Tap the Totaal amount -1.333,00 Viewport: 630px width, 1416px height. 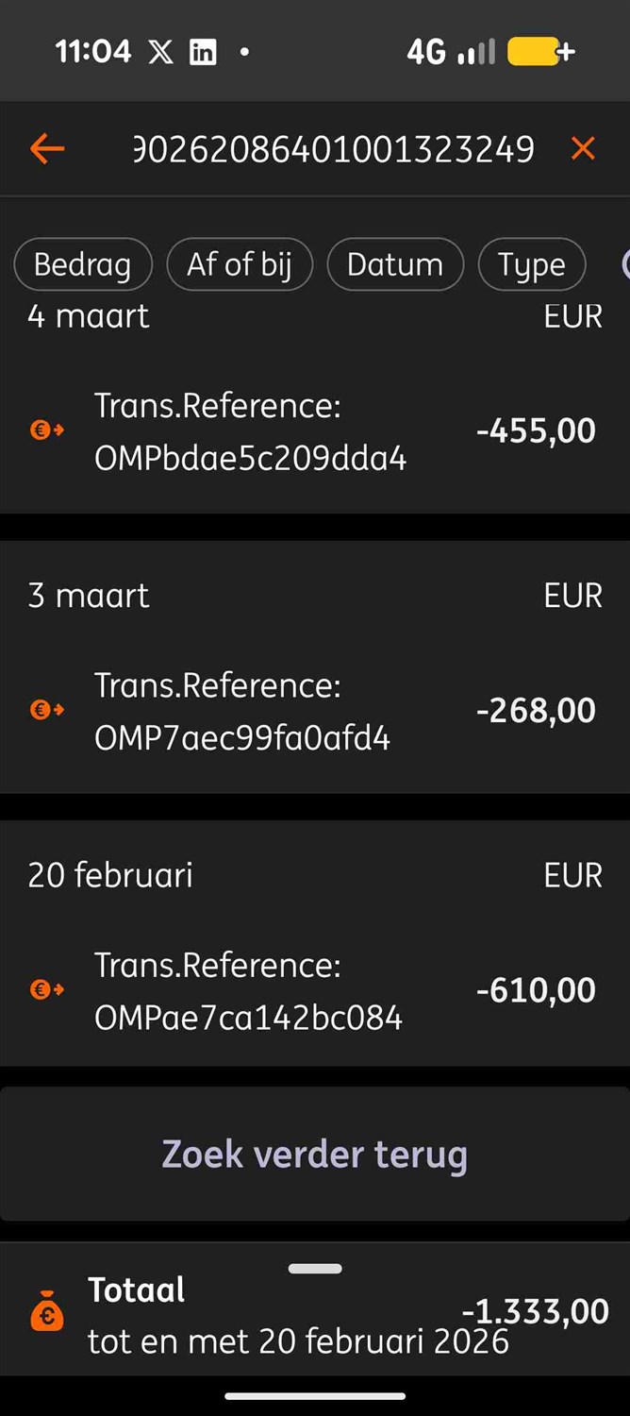point(535,1311)
